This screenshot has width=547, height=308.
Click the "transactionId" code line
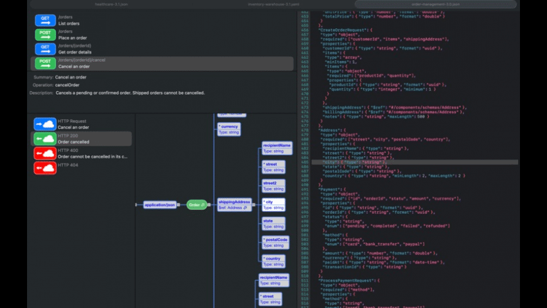tap(365, 267)
